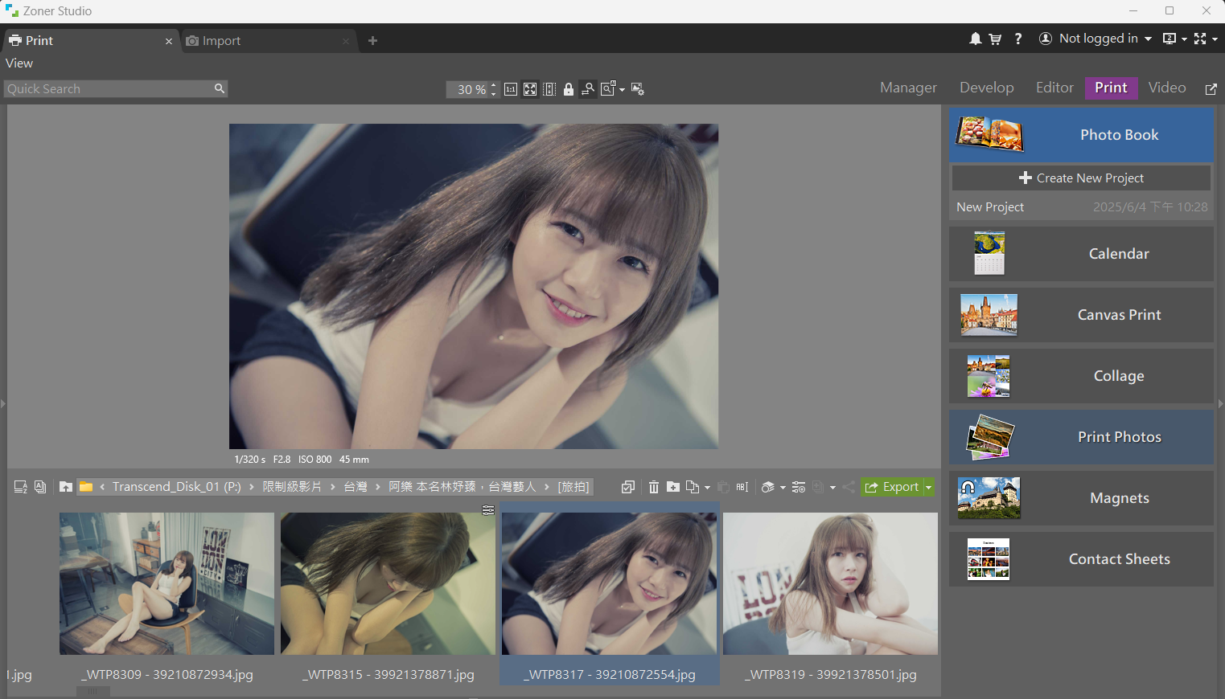This screenshot has height=699, width=1225.
Task: Click the filmstrip display mode icon
Action: pos(21,487)
